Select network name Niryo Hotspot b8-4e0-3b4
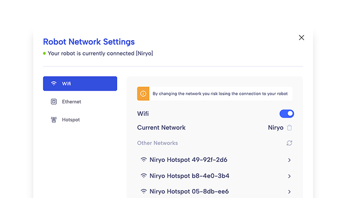 189,176
